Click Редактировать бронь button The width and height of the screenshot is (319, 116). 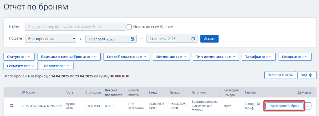(x=284, y=106)
